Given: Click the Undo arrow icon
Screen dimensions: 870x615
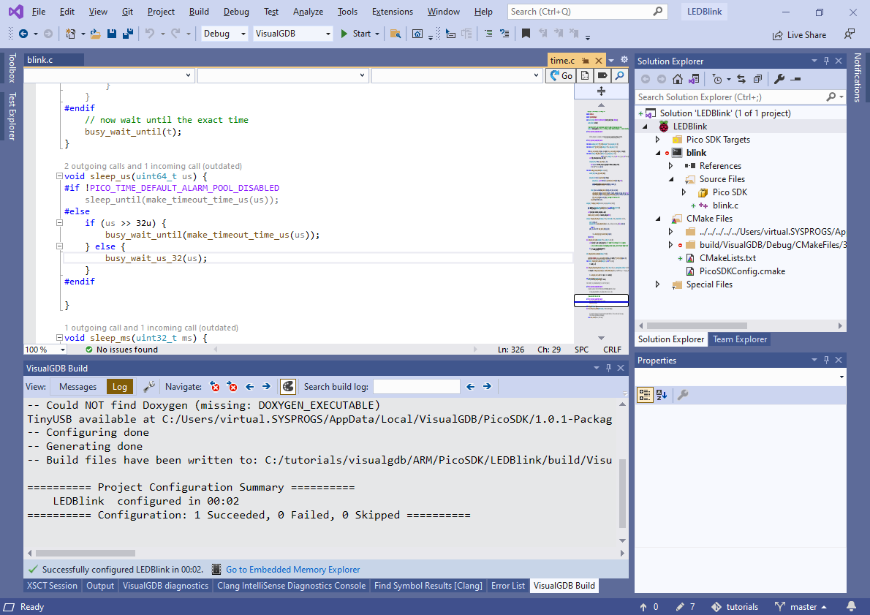Looking at the screenshot, I should tap(150, 34).
